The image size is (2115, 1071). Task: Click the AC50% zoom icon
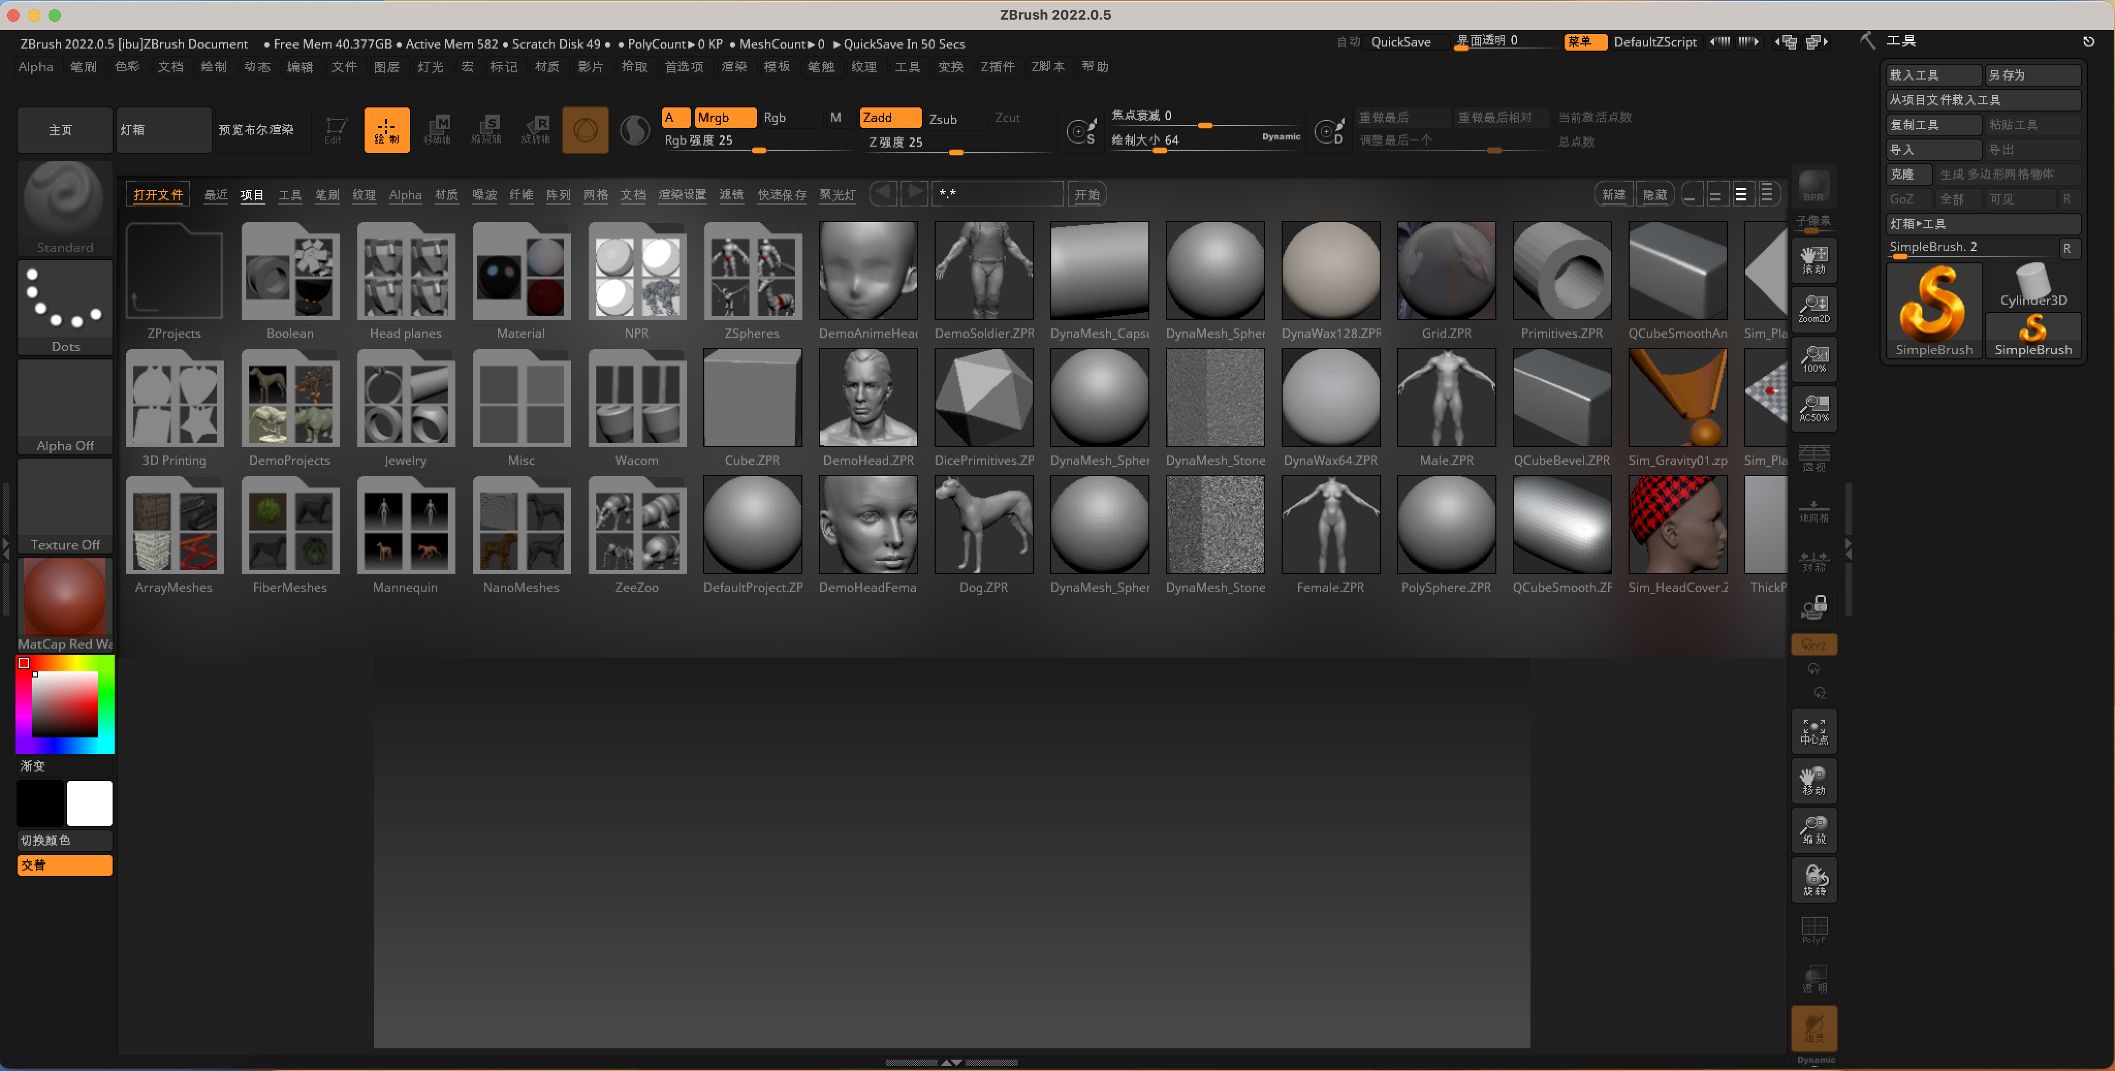click(1813, 408)
